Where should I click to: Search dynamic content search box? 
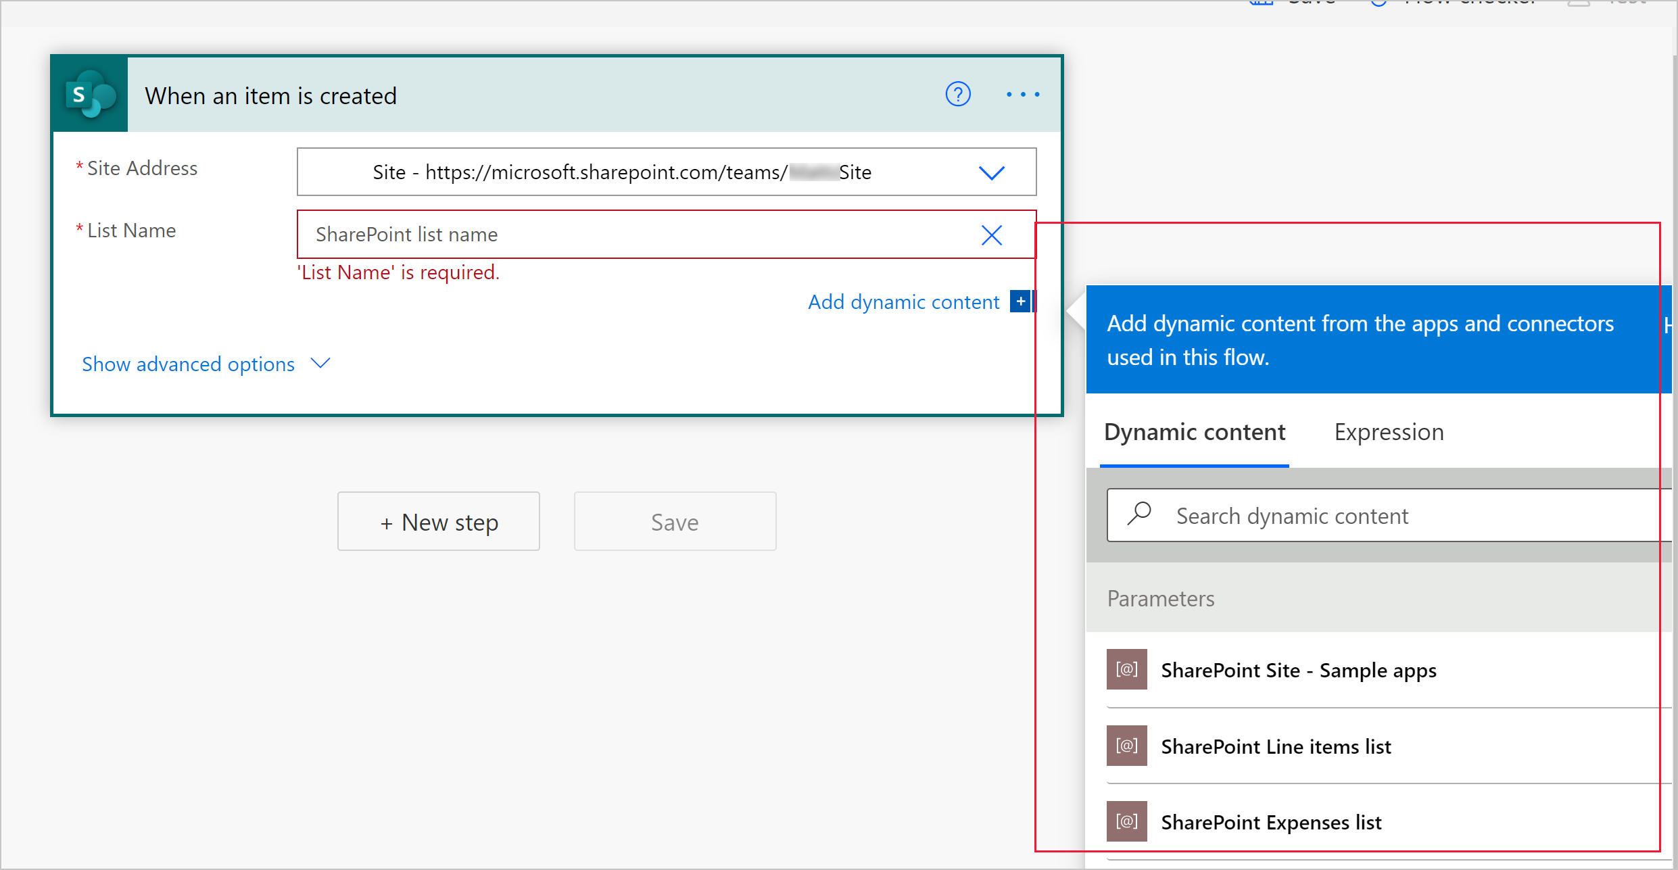click(x=1382, y=514)
